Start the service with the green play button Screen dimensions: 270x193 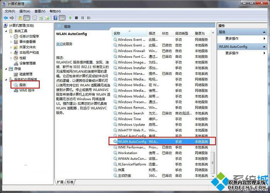[70, 18]
